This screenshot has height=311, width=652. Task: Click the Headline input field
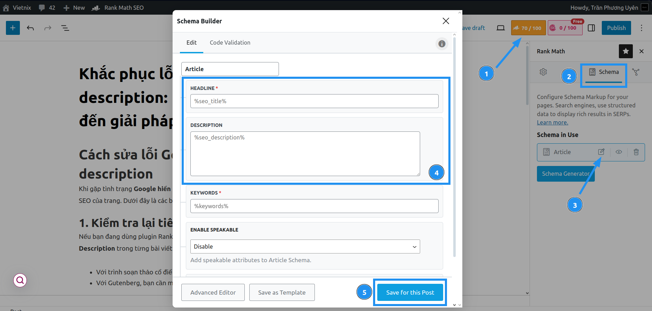[314, 101]
